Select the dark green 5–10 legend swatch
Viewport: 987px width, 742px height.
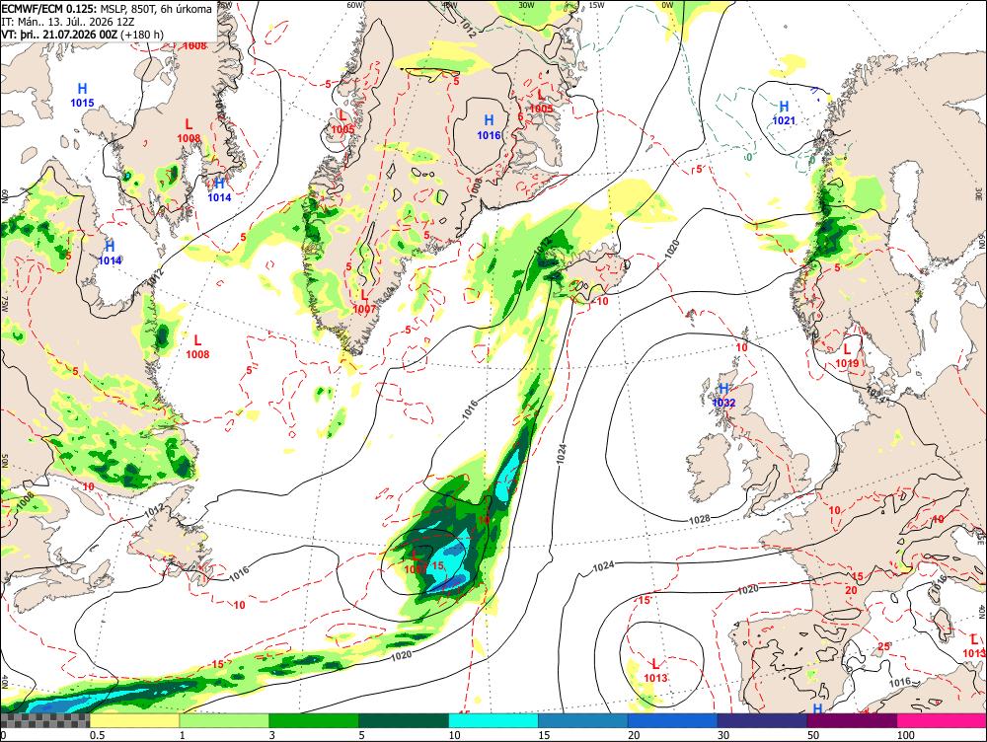coord(404,720)
